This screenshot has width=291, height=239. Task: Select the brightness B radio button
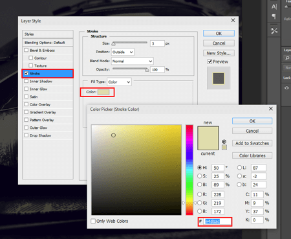point(200,185)
